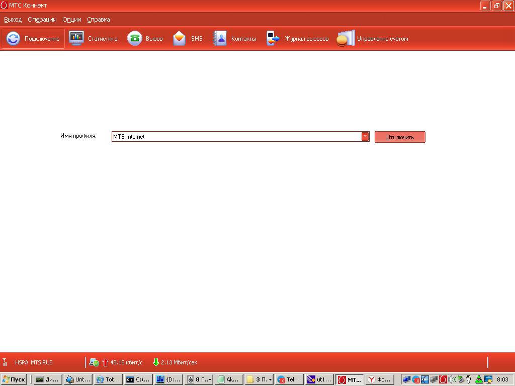Open the Контакты address book icon
The height and width of the screenshot is (386, 515).
tap(220, 38)
